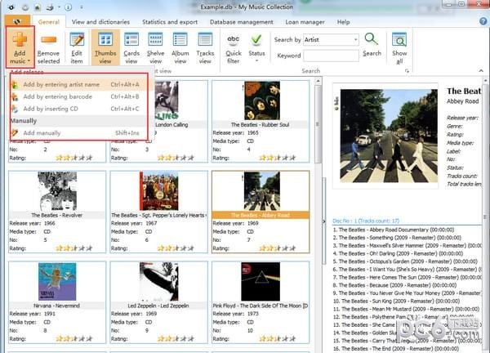This screenshot has width=490, height=353.
Task: Switch to Thumbs view
Action: [x=105, y=48]
